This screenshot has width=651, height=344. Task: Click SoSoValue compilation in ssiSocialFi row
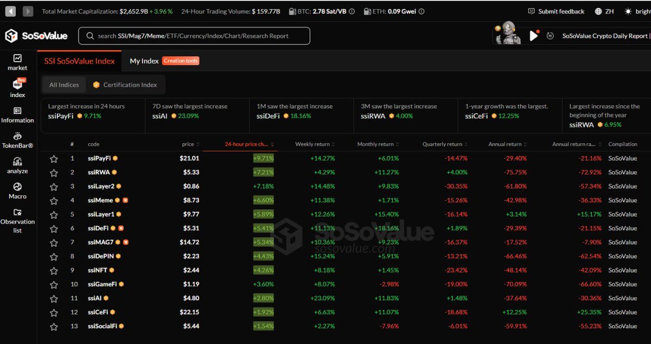(622, 327)
